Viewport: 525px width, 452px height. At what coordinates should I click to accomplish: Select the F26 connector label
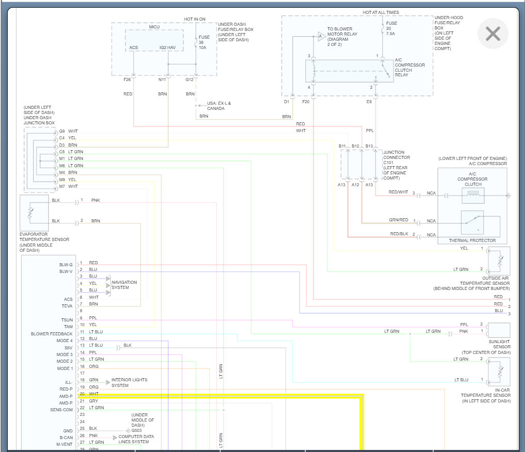pos(127,79)
